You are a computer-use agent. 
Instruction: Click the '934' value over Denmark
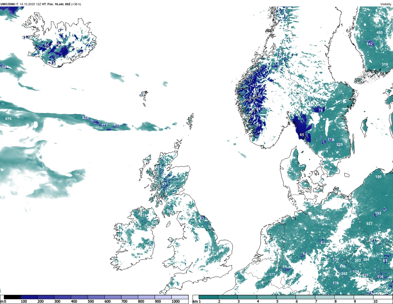(x=302, y=166)
